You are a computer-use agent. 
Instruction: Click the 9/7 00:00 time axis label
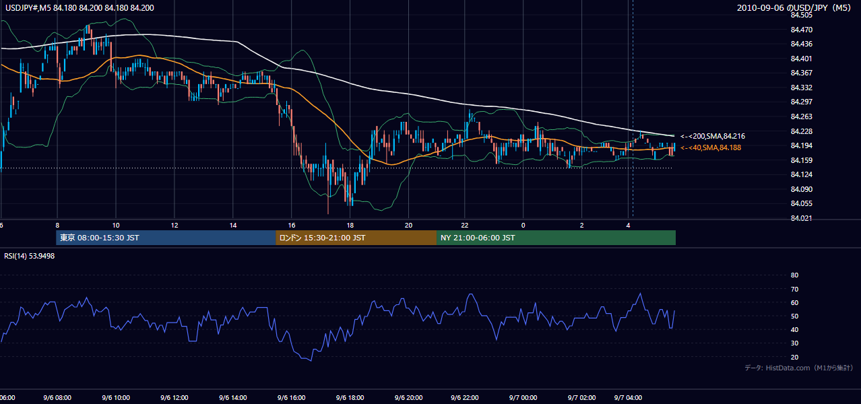pos(523,398)
